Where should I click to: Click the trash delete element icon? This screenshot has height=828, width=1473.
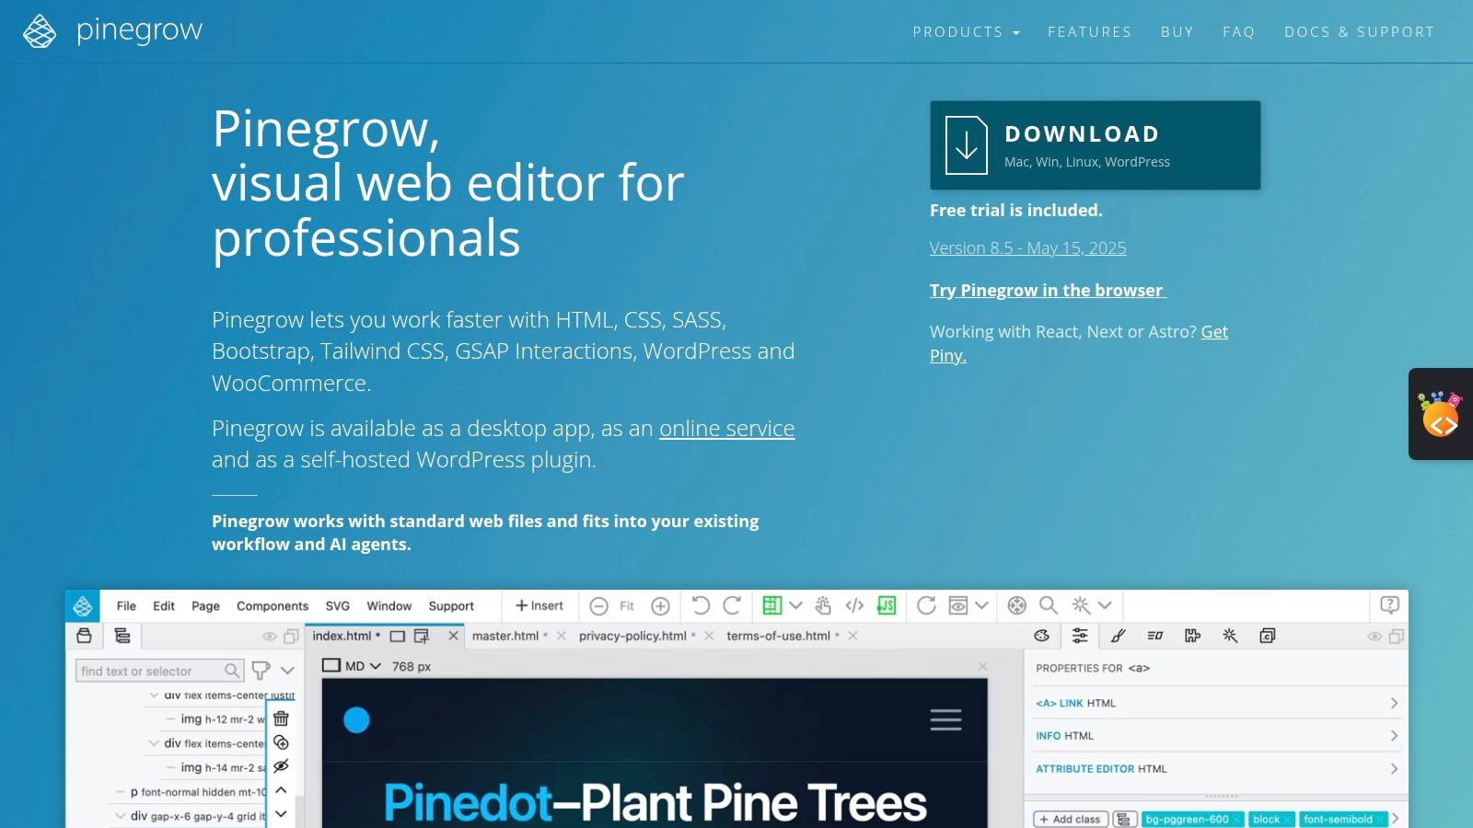(x=282, y=719)
